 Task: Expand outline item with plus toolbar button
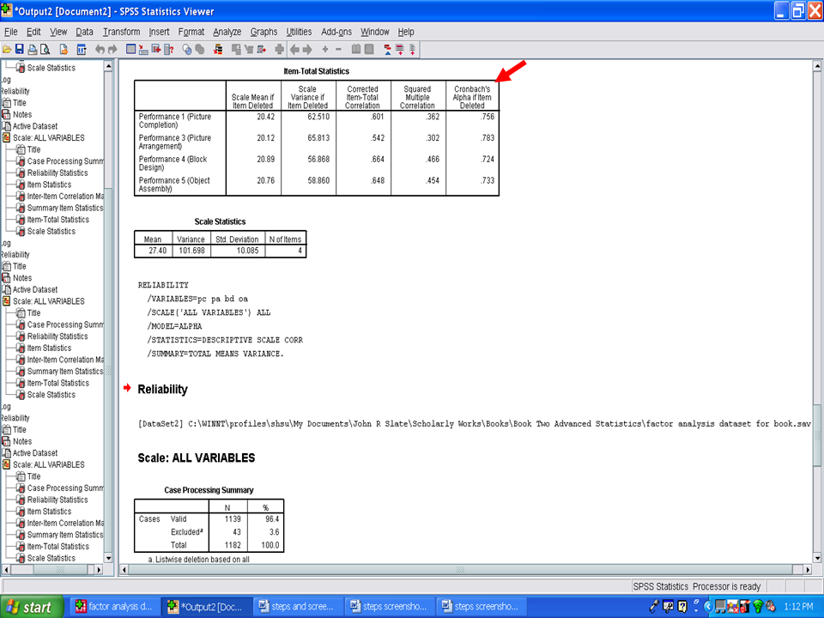coord(325,50)
